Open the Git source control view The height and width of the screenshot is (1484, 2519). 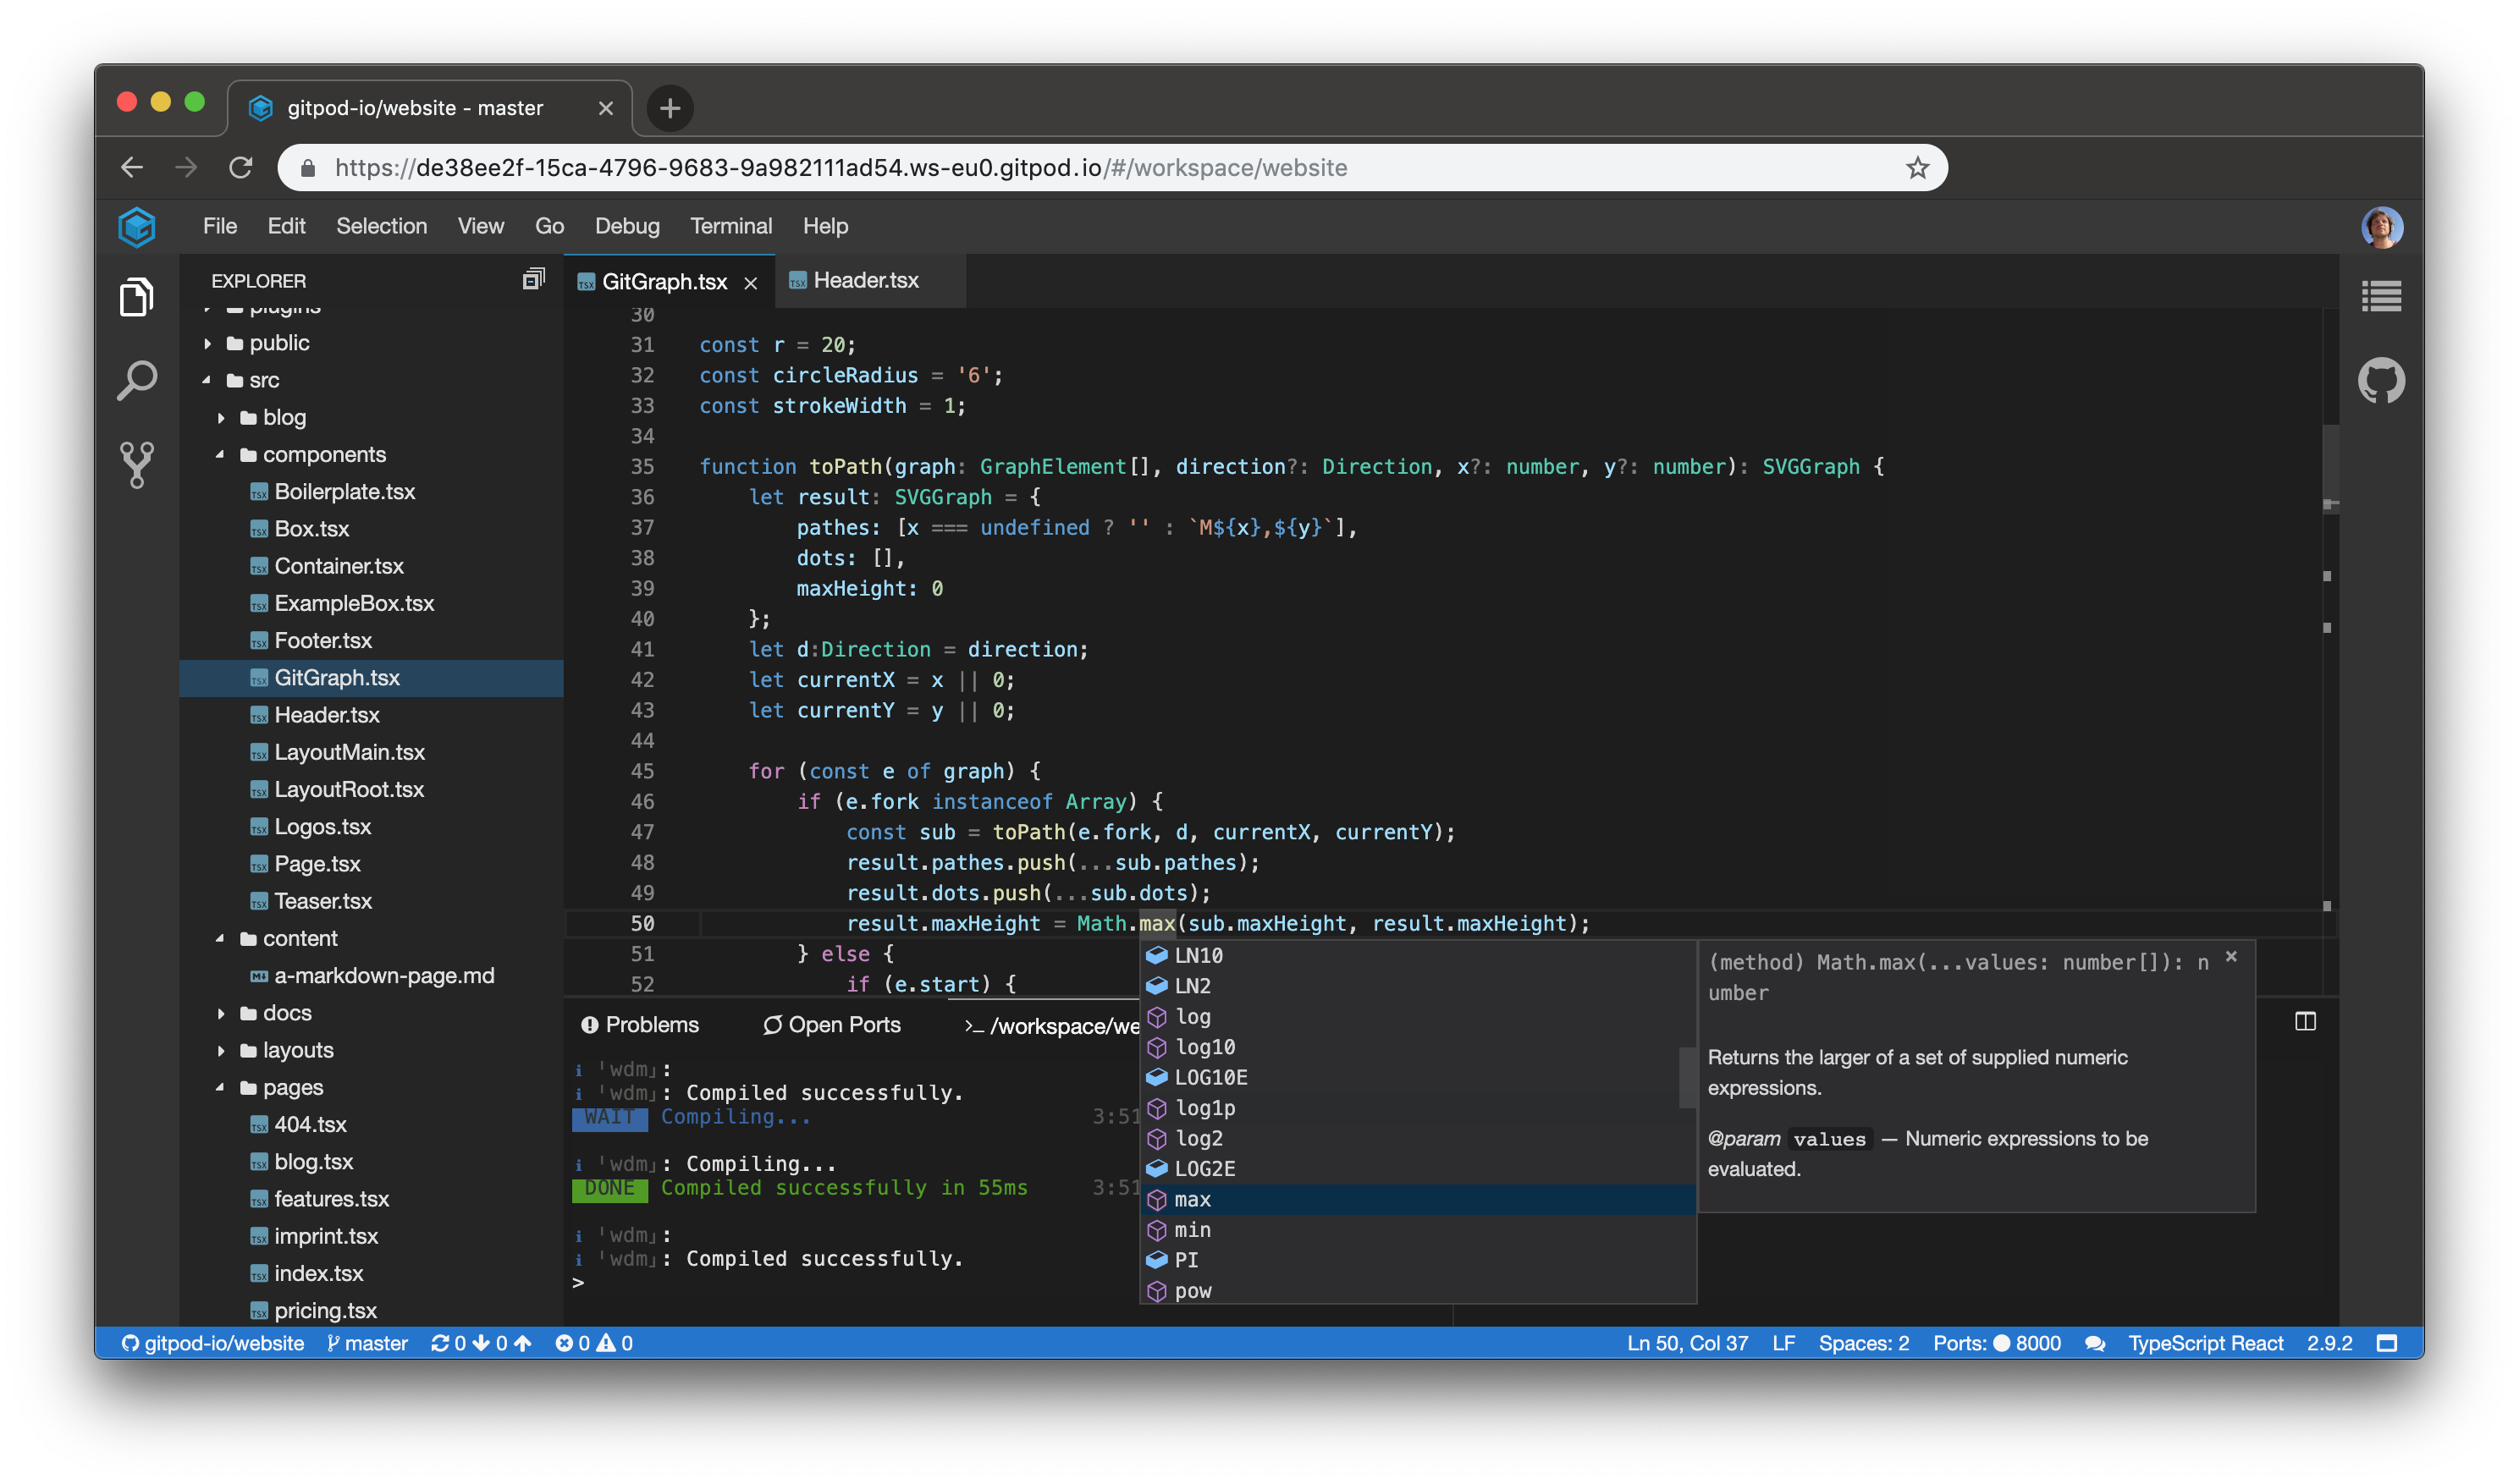pyautogui.click(x=136, y=465)
